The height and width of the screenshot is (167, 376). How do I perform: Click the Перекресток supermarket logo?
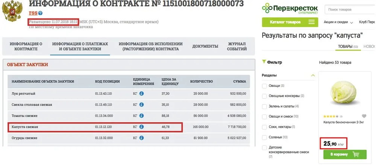tap(290, 9)
